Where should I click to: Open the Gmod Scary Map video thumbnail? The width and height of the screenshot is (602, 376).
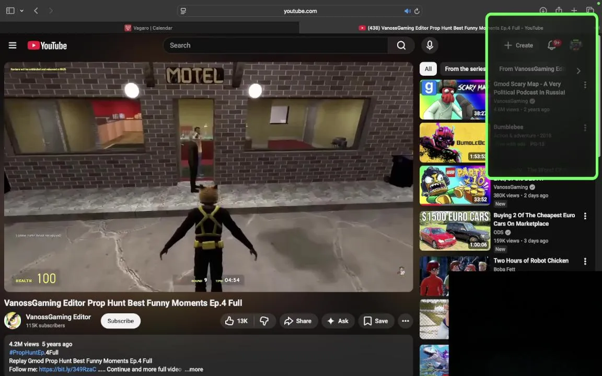(455, 100)
